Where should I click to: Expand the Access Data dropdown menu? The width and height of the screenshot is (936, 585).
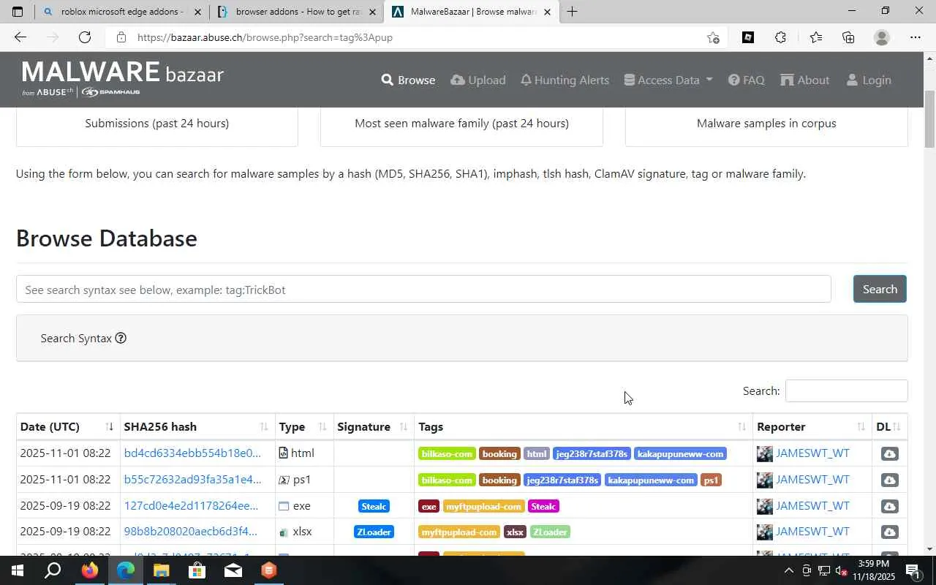pos(668,80)
